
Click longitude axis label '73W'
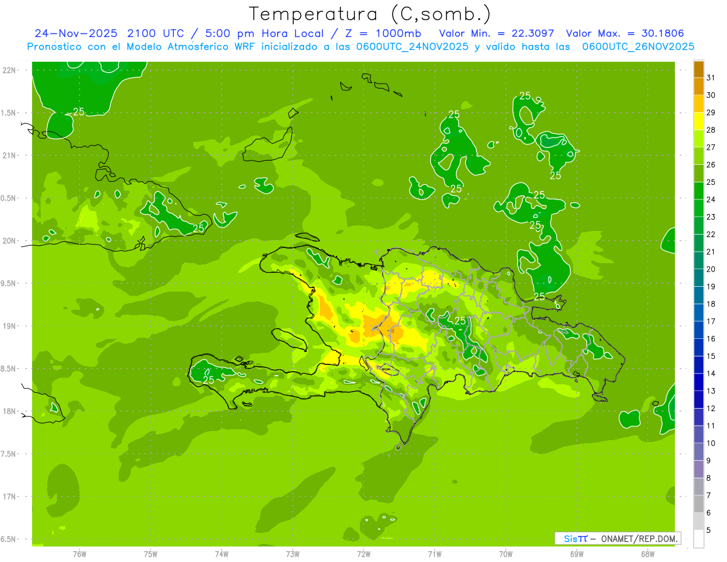pos(293,554)
